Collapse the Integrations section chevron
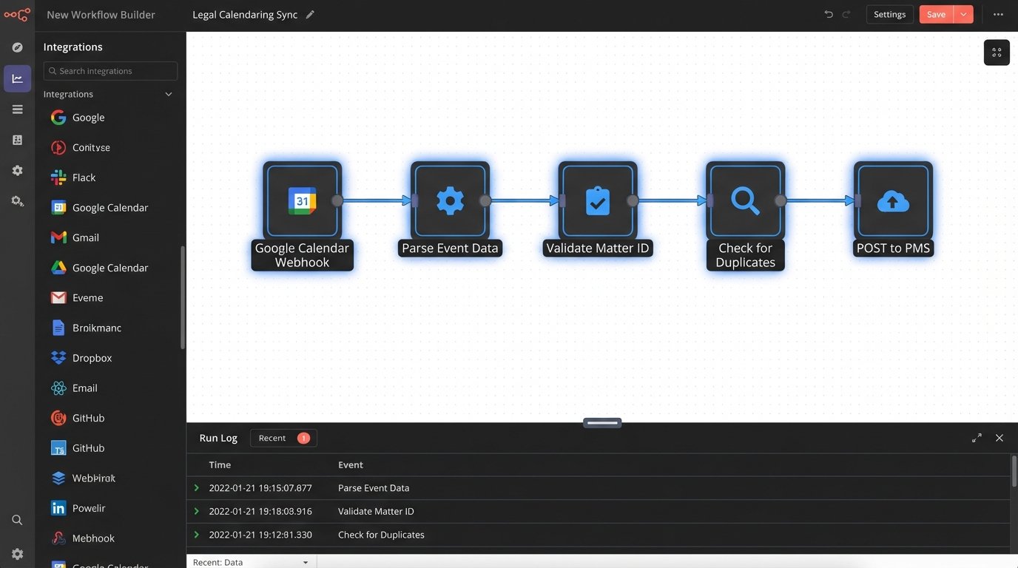The image size is (1018, 568). pyautogui.click(x=168, y=94)
